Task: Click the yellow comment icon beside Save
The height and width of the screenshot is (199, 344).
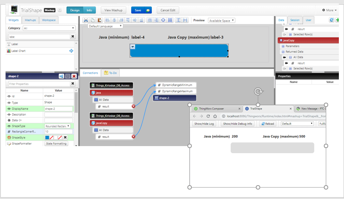Action: tap(148, 10)
